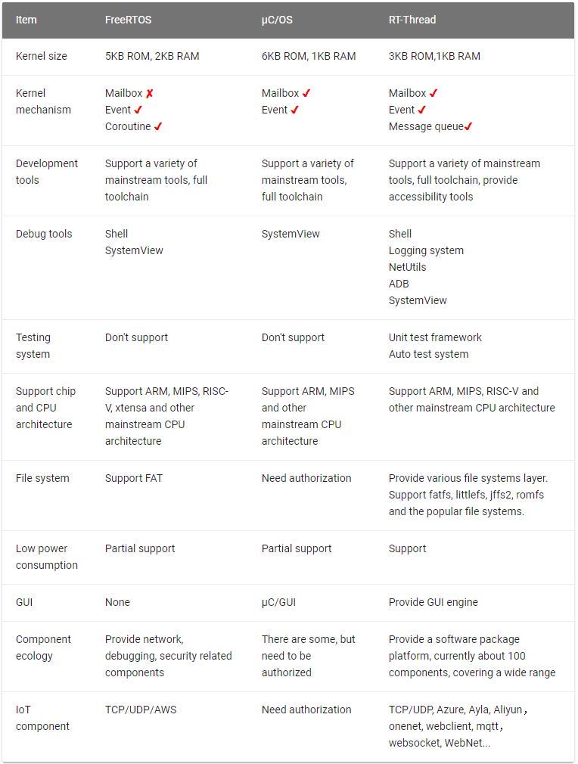578x764 pixels.
Task: Click the Debug tools row label
Action: pyautogui.click(x=44, y=234)
